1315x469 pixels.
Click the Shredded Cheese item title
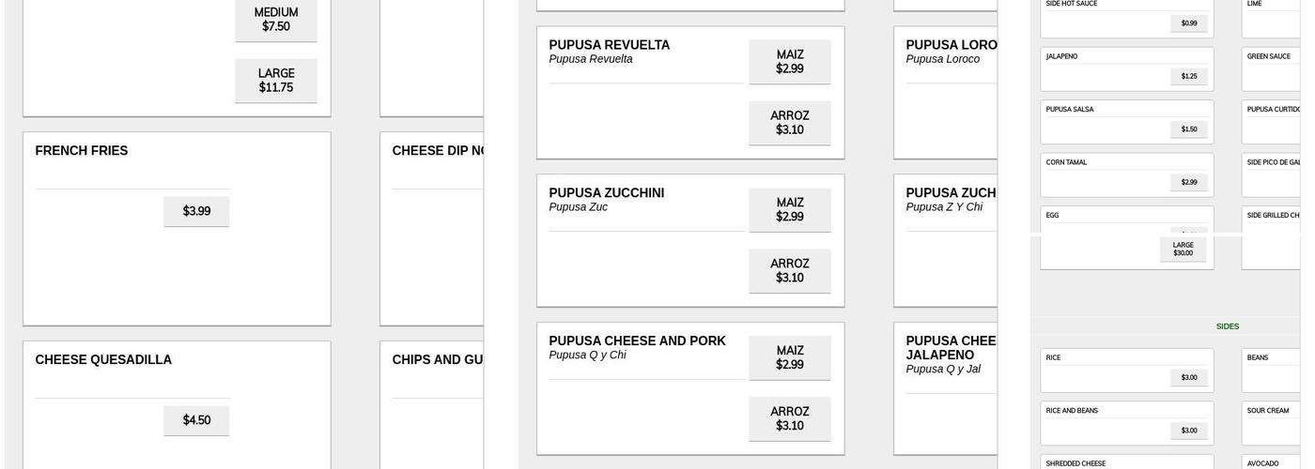click(x=1075, y=463)
